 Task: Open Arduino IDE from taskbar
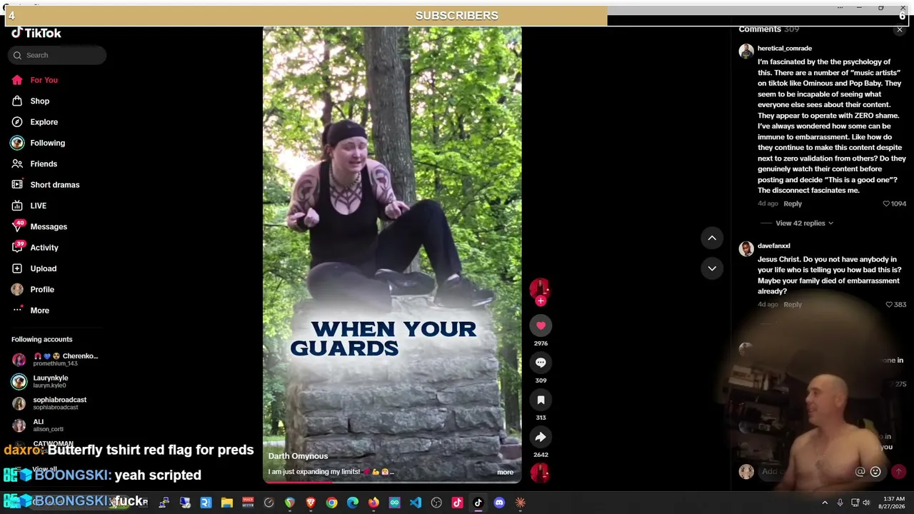pyautogui.click(x=394, y=503)
